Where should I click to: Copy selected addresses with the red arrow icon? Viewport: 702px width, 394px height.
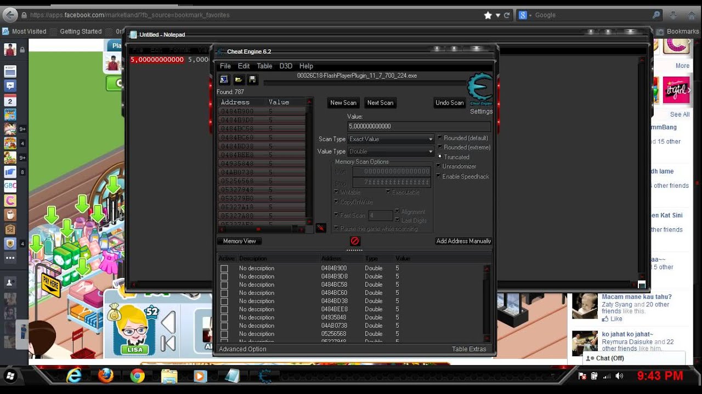[321, 228]
